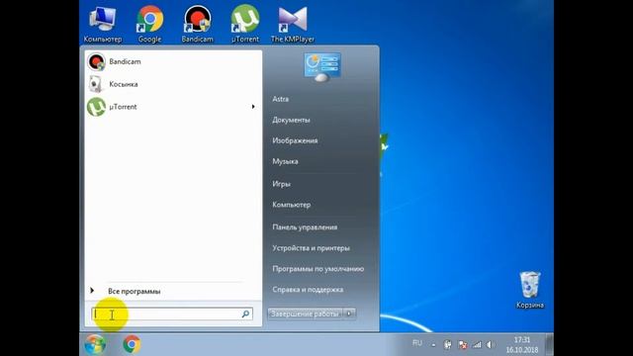This screenshot has width=633, height=356.
Task: Switch RU input language indicator
Action: (417, 343)
